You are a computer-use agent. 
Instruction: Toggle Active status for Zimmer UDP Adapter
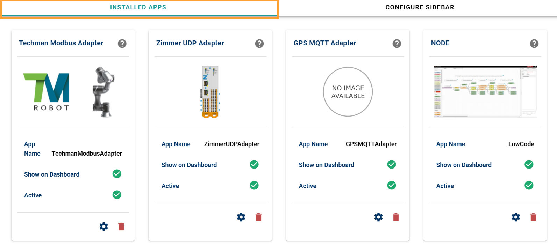click(x=254, y=185)
